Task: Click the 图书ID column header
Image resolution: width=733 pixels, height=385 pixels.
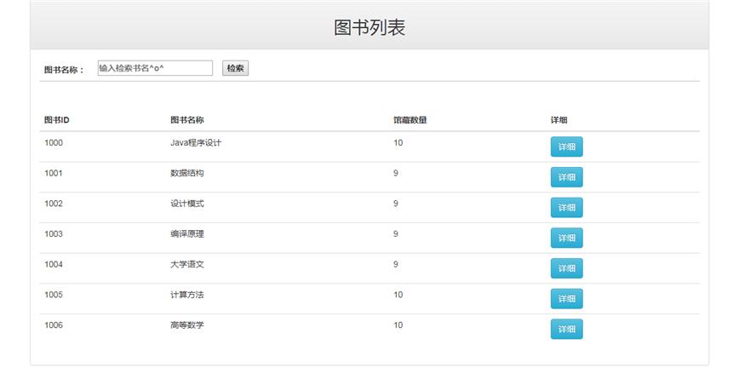Action: click(x=56, y=120)
